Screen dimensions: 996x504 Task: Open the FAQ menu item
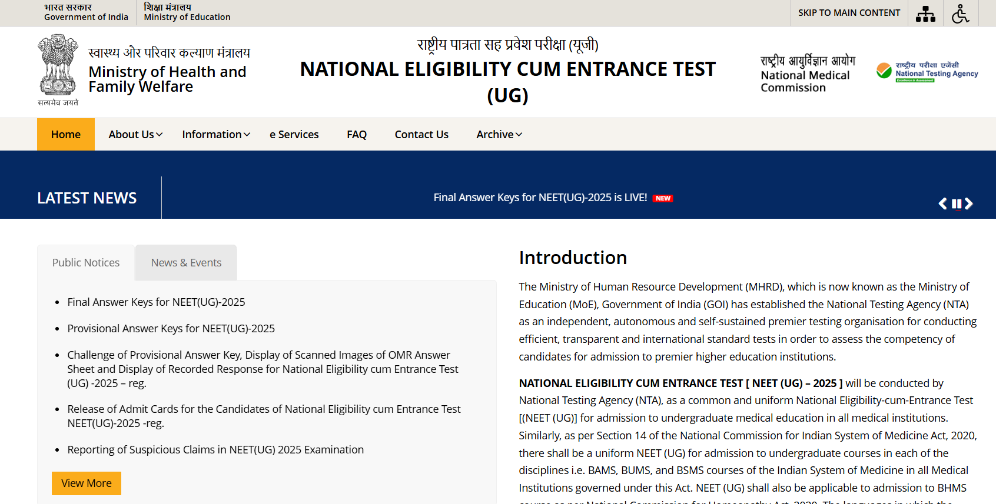point(357,134)
